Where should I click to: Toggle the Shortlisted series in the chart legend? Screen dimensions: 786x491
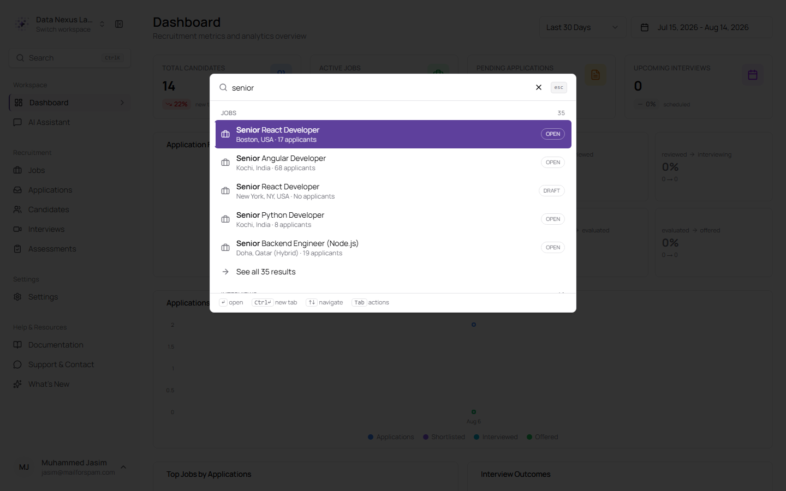tap(444, 437)
